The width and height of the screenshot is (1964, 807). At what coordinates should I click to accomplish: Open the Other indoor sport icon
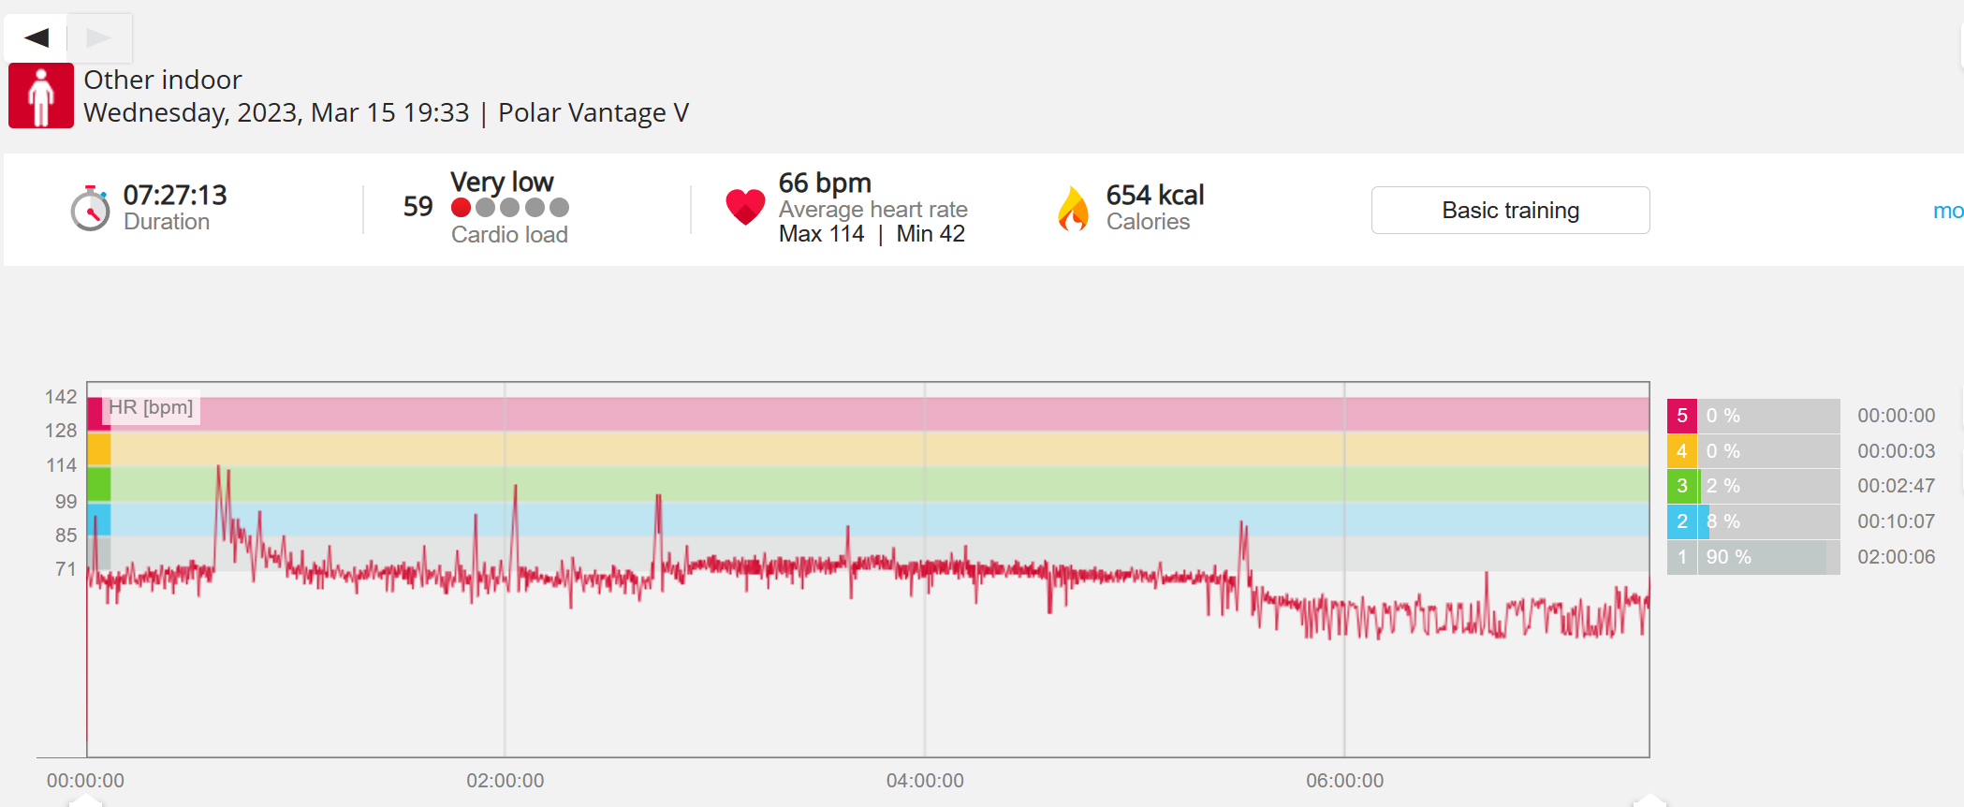[41, 95]
